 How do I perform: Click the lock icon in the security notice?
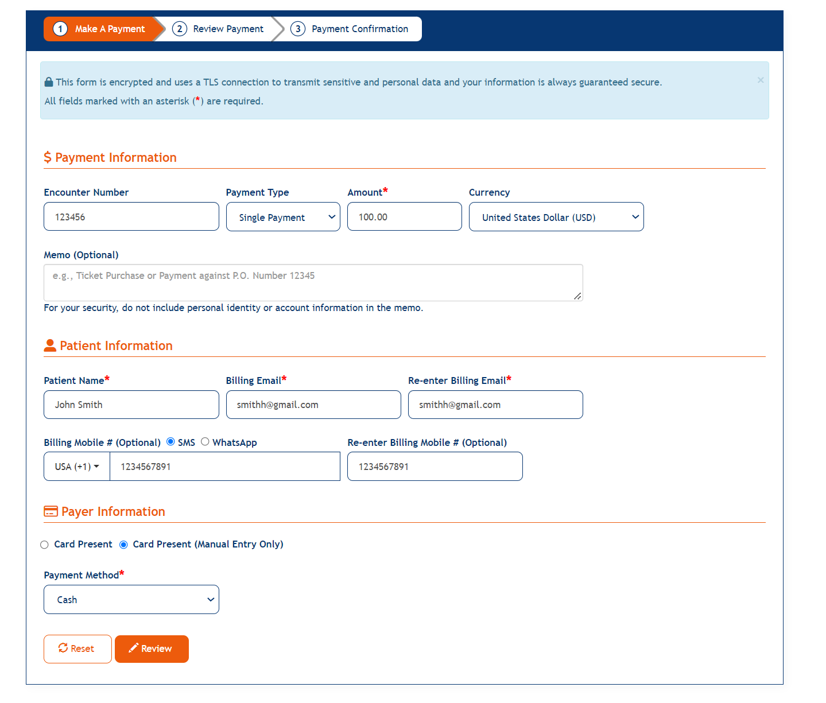[x=49, y=82]
